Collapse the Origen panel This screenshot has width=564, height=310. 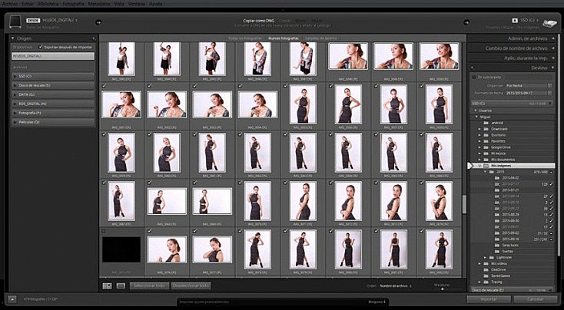13,38
